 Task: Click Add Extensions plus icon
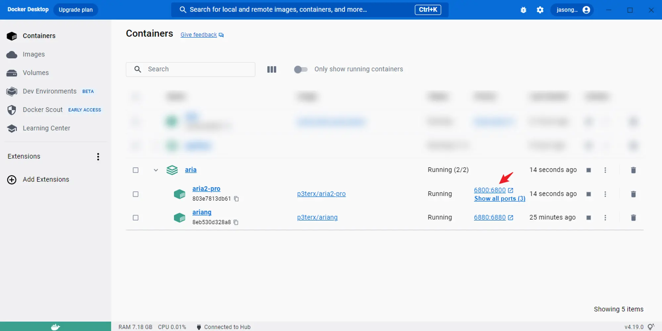coord(12,180)
